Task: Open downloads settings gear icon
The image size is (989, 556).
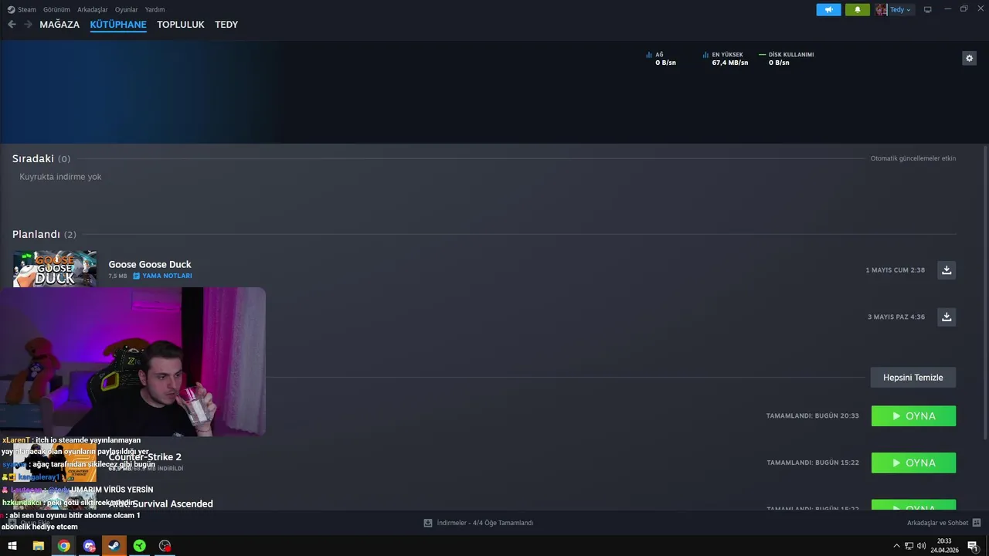Action: point(969,58)
